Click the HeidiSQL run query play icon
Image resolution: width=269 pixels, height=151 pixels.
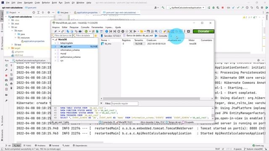click(x=135, y=31)
